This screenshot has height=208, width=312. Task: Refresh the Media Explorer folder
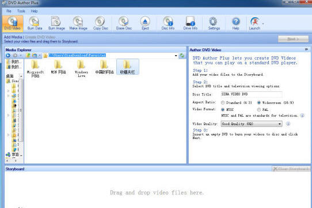(x=182, y=56)
